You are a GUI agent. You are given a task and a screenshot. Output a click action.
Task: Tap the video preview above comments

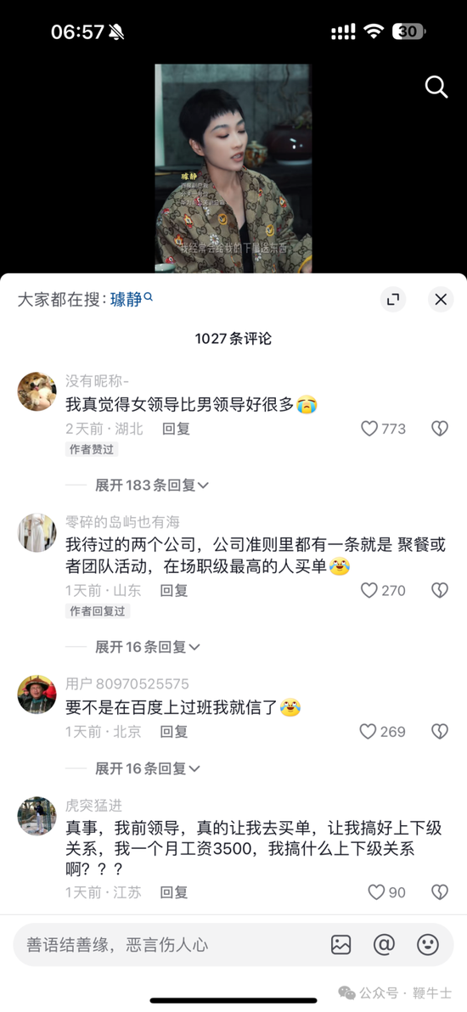click(x=233, y=168)
